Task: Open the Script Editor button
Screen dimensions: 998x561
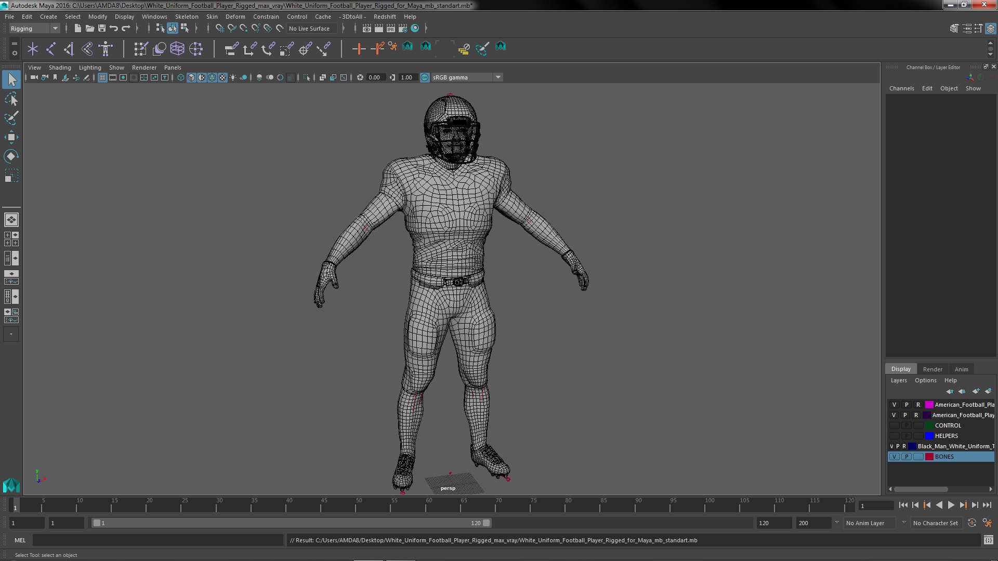Action: 988,540
